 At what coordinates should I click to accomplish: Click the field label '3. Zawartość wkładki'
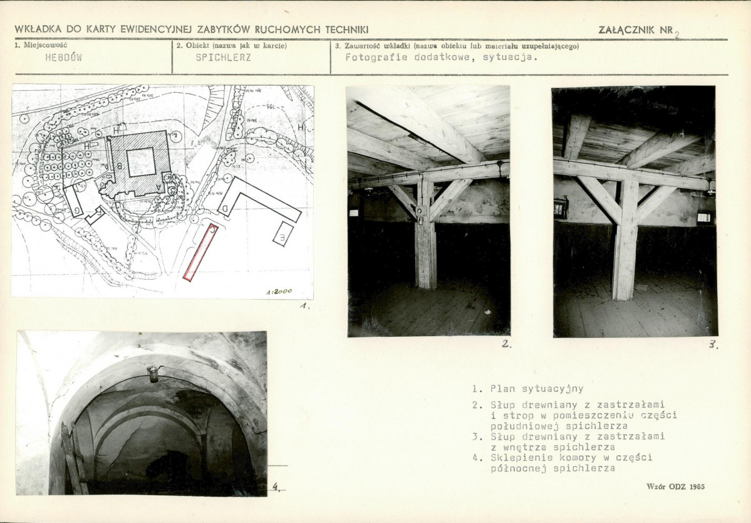click(373, 46)
